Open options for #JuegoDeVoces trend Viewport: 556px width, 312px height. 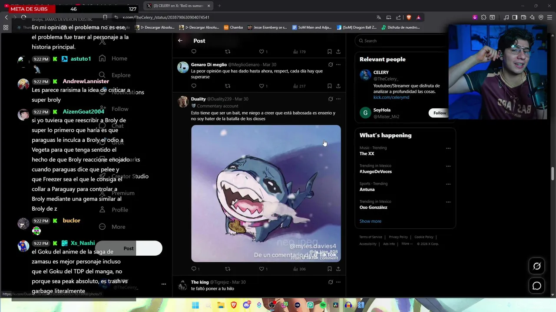click(448, 166)
